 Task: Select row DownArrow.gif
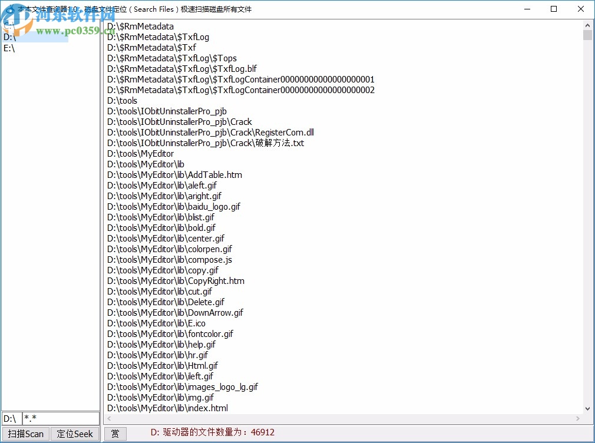(x=176, y=313)
